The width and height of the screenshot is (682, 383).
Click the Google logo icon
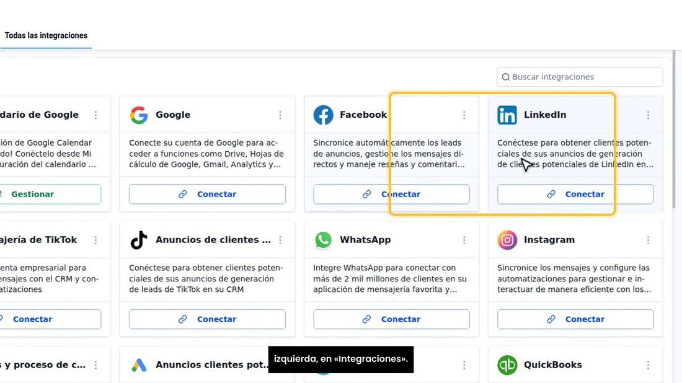139,115
